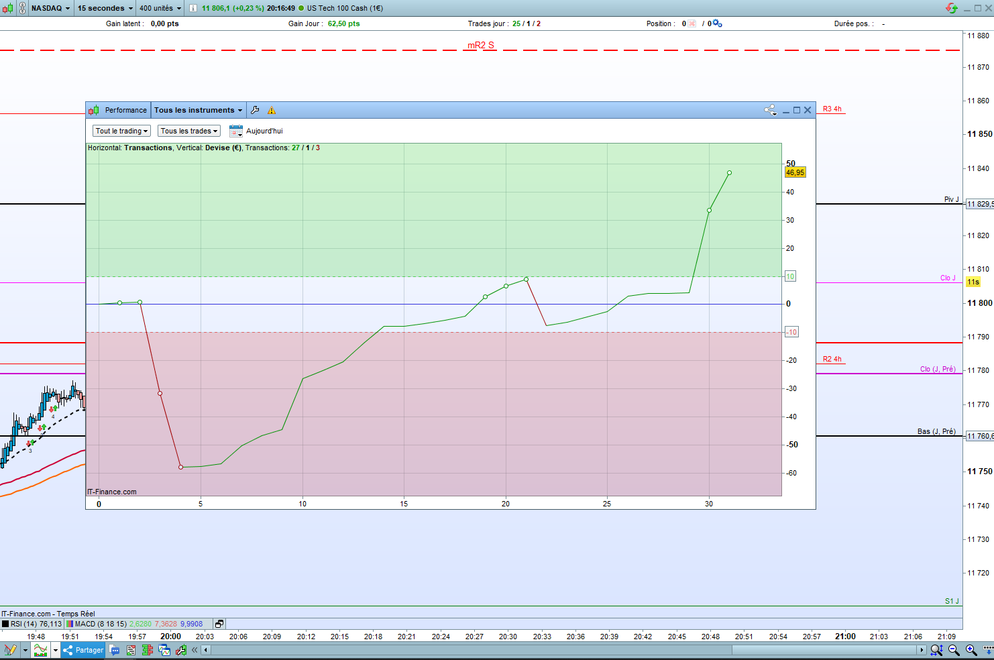Open the 15 secondes timeframe dropdown
Screen dimensions: 994x660
pyautogui.click(x=105, y=8)
